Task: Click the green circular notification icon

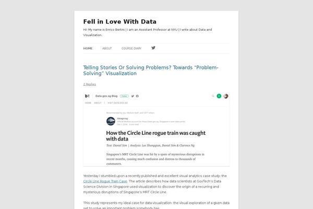Action: point(219,96)
